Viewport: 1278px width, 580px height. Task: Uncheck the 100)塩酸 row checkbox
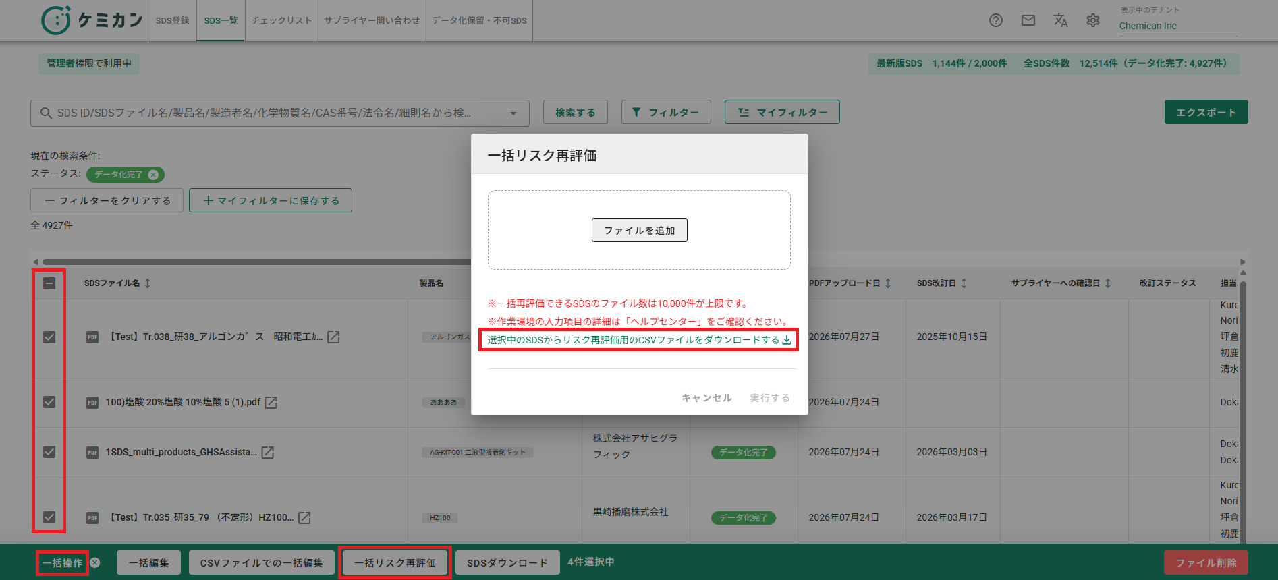pos(49,402)
